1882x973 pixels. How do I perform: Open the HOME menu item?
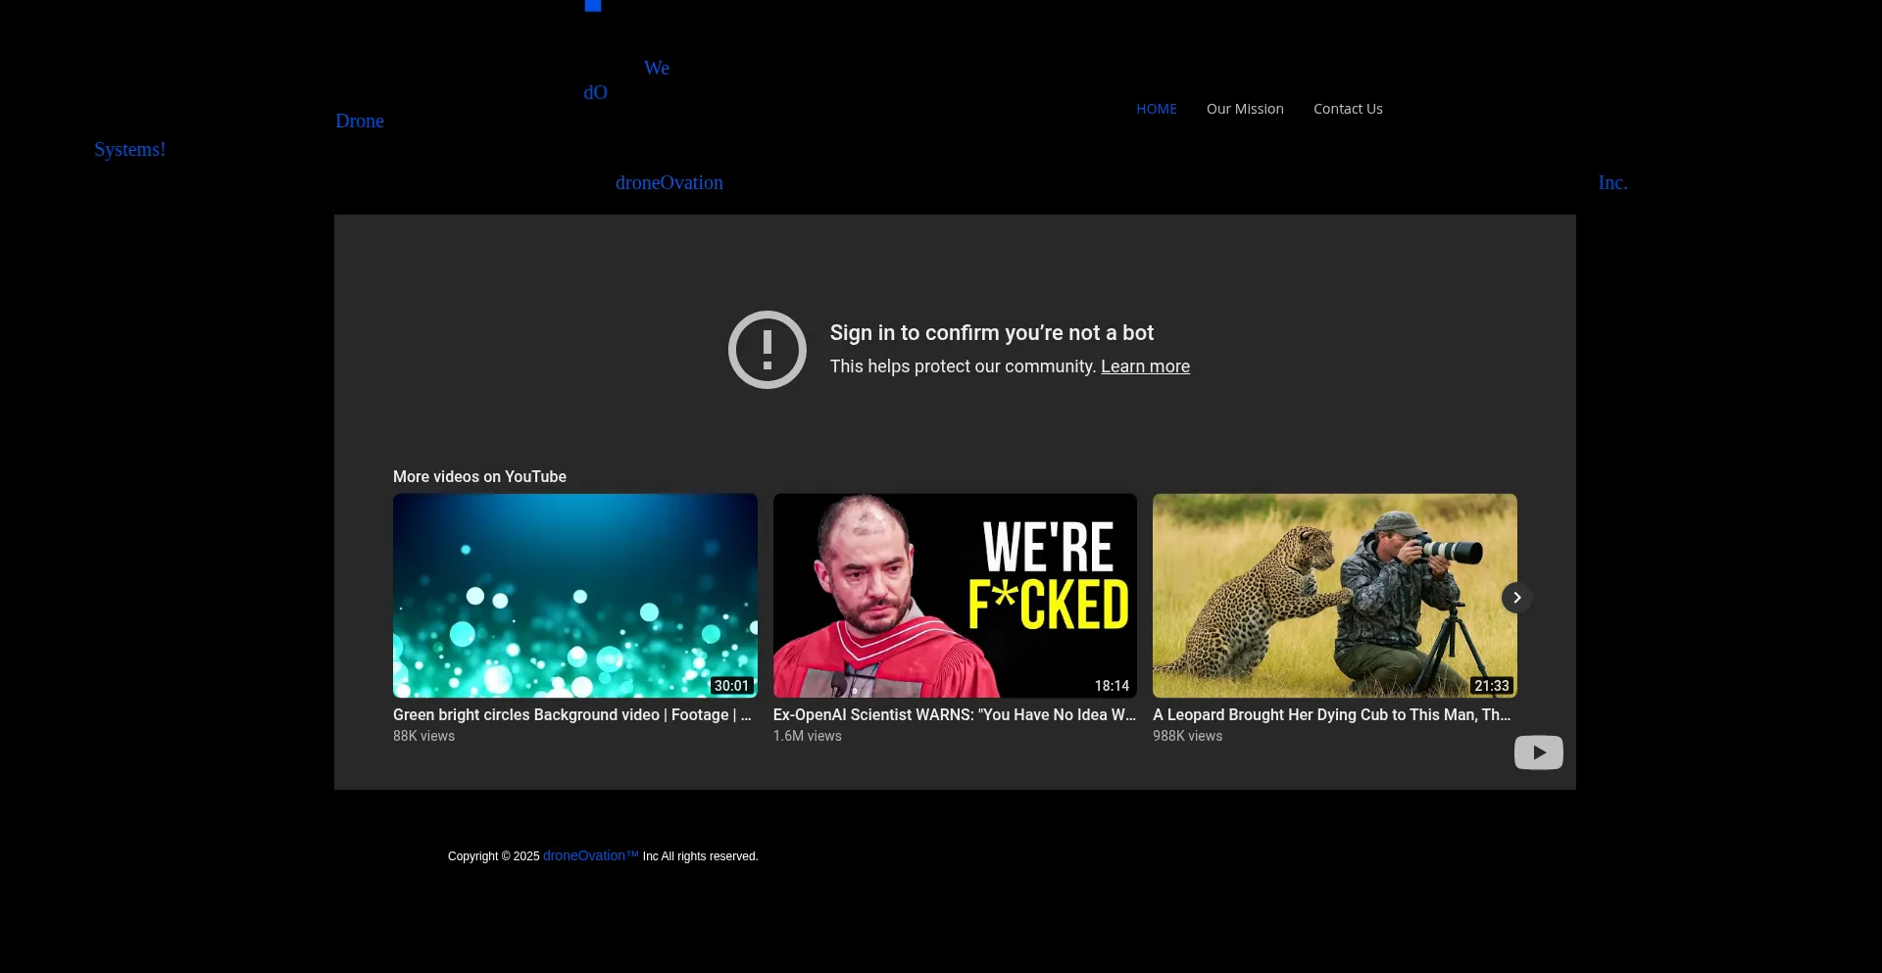pyautogui.click(x=1157, y=109)
